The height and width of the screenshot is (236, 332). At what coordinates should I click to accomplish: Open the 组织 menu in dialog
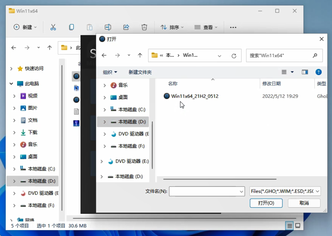pyautogui.click(x=110, y=72)
